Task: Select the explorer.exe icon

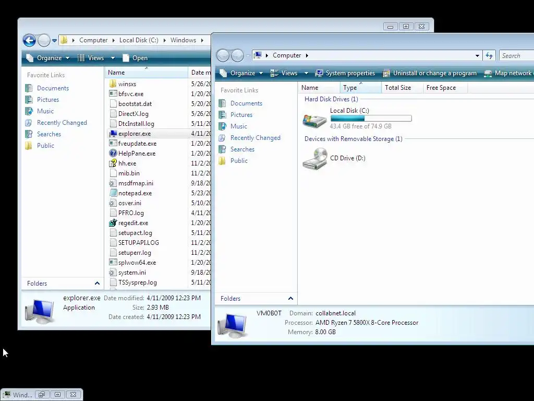Action: 113,134
